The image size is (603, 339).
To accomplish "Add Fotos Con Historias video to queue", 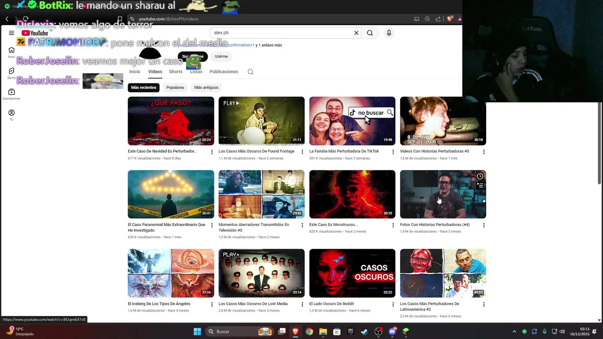I will [x=480, y=186].
